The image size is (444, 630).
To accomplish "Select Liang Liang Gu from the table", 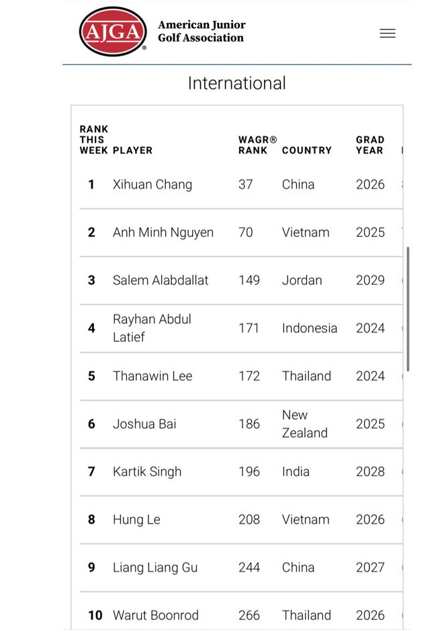I will click(x=155, y=568).
